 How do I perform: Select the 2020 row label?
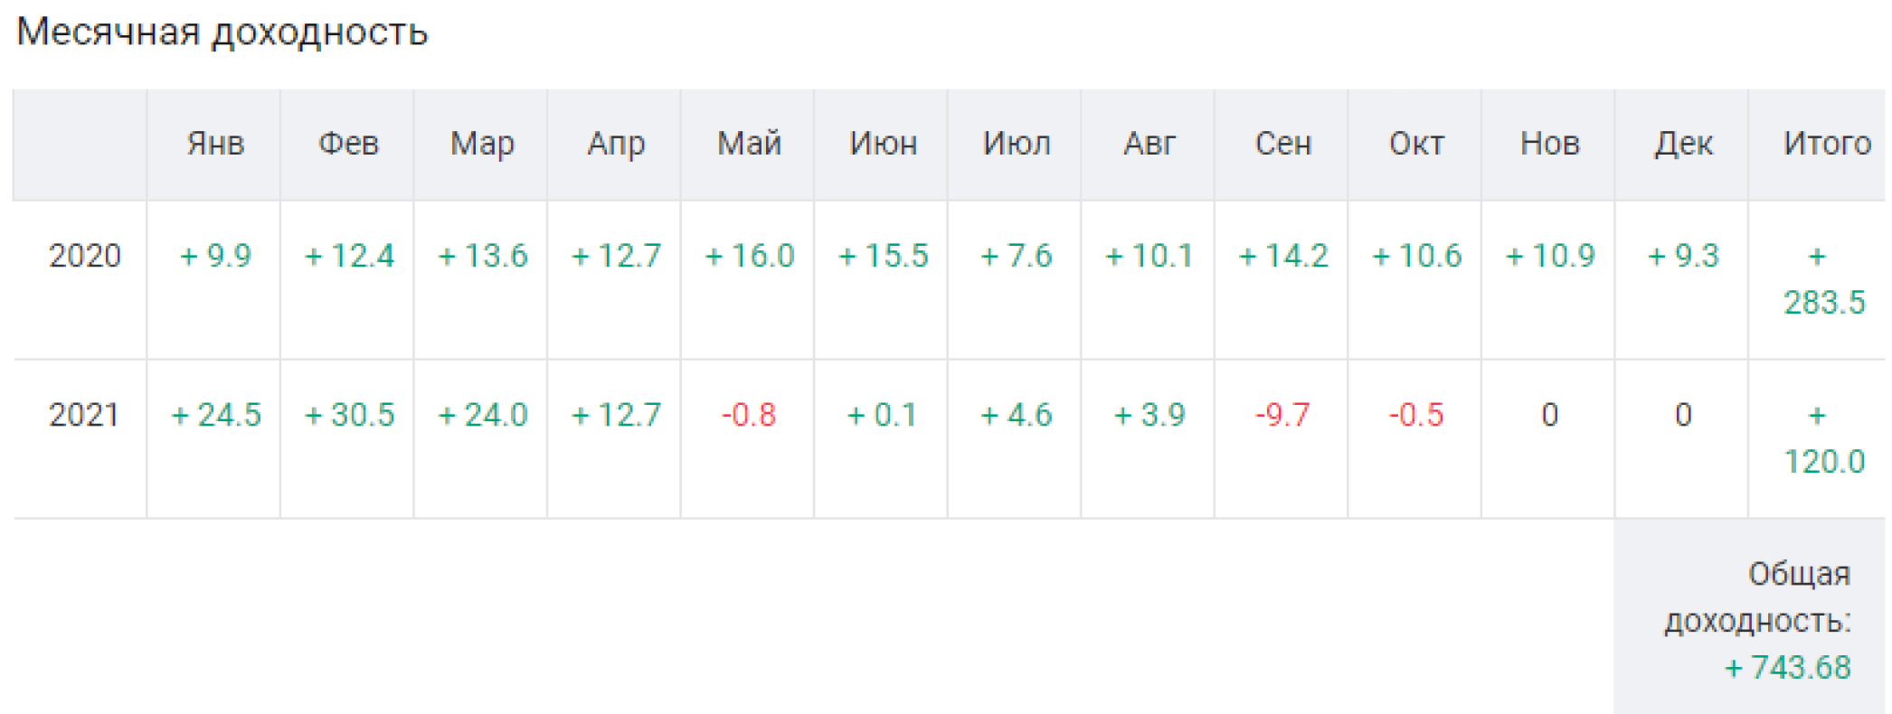pos(84,256)
